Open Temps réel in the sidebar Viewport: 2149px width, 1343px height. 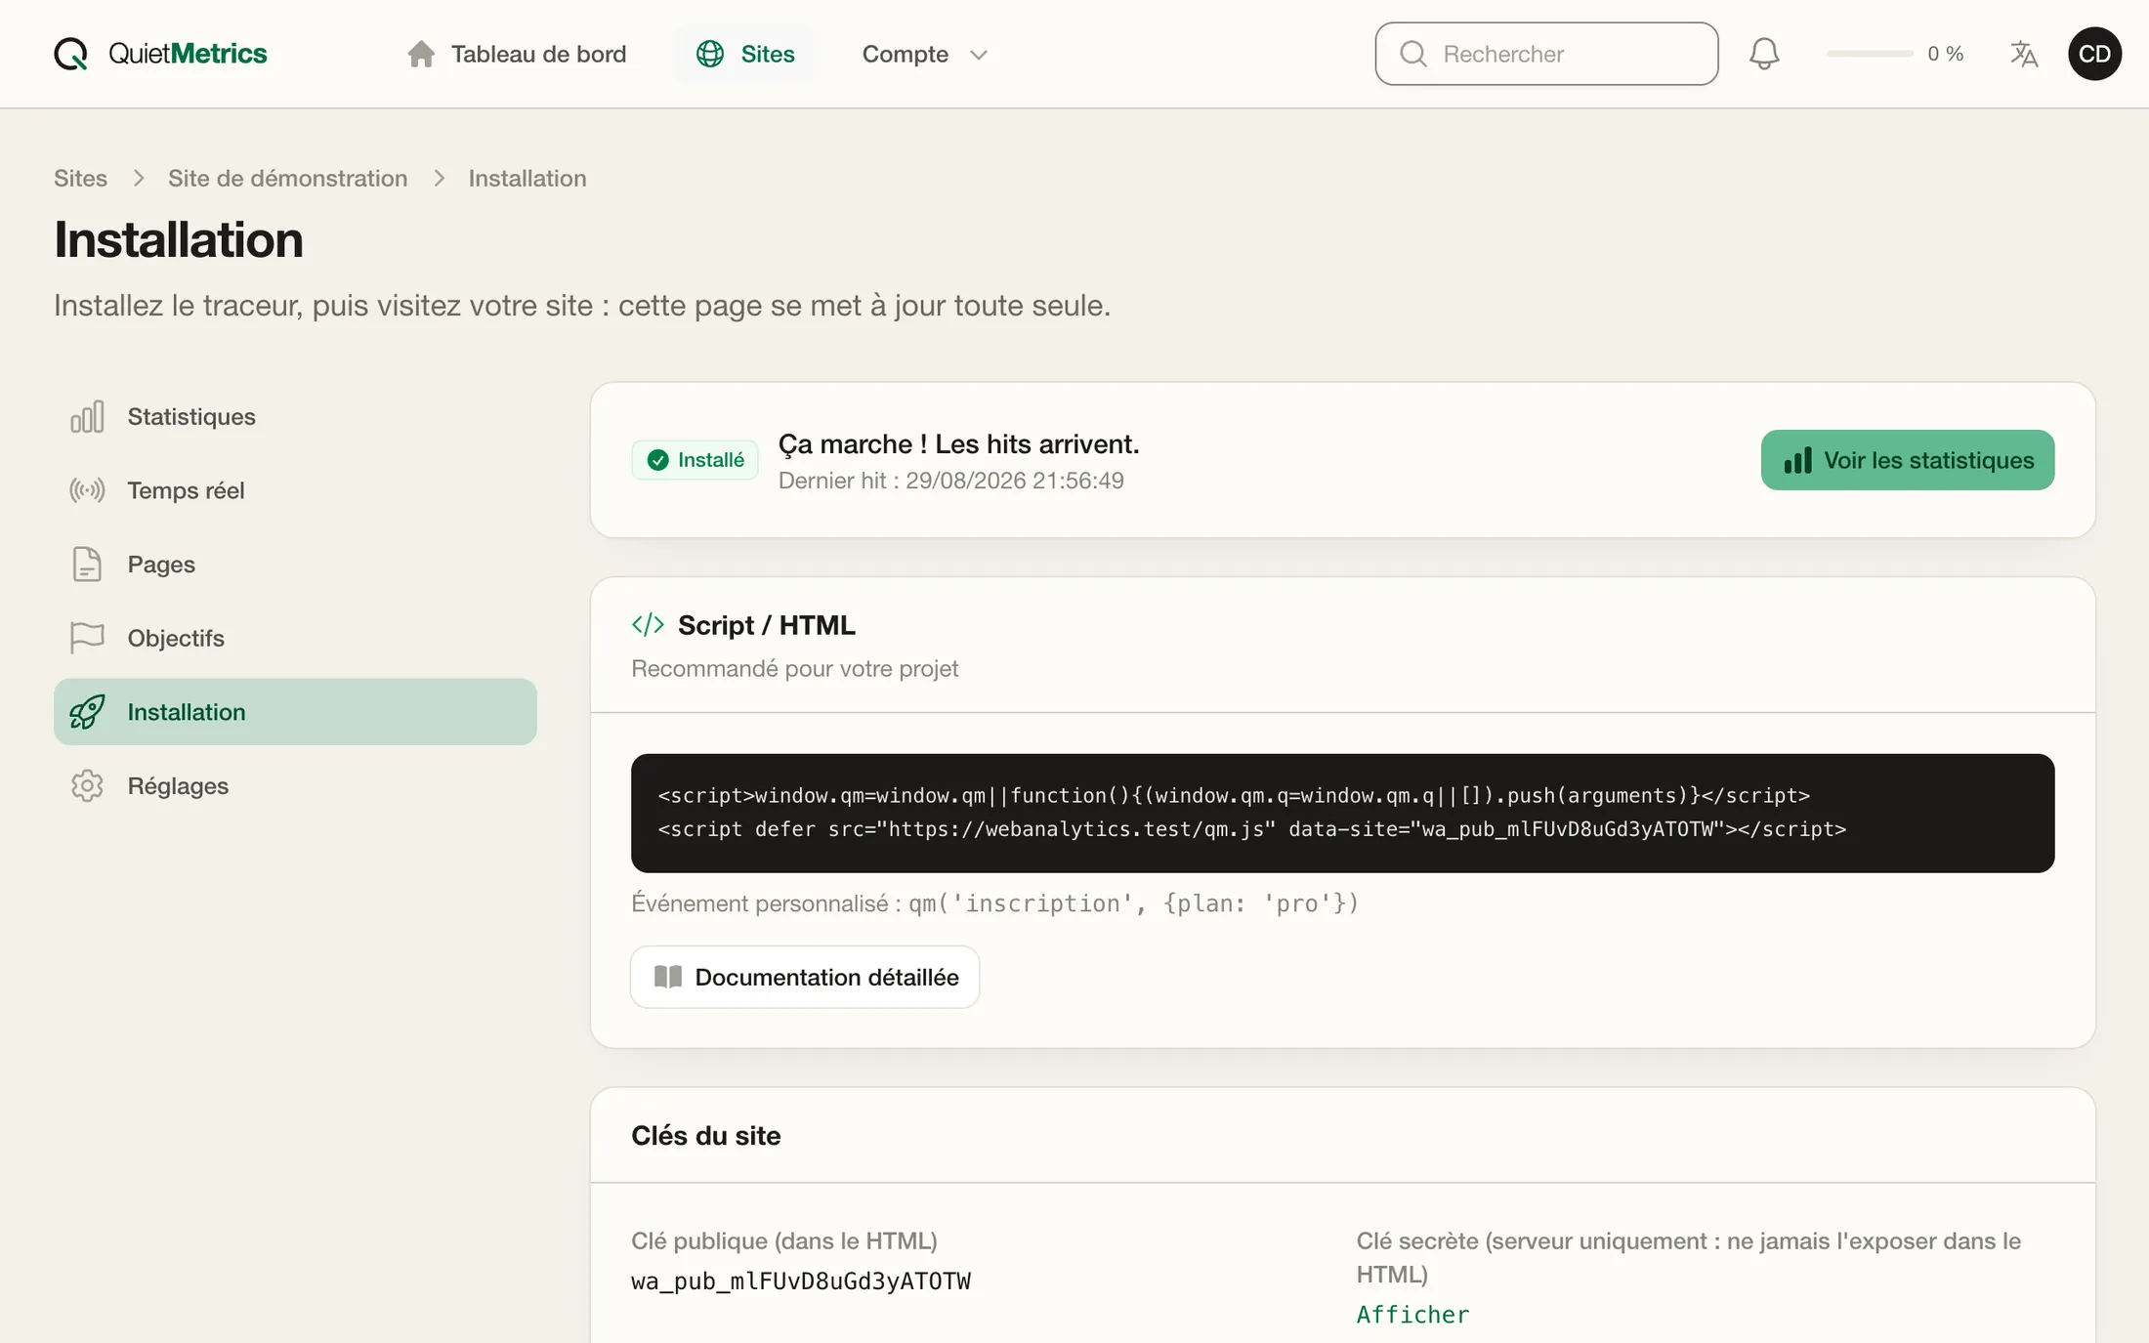click(295, 490)
